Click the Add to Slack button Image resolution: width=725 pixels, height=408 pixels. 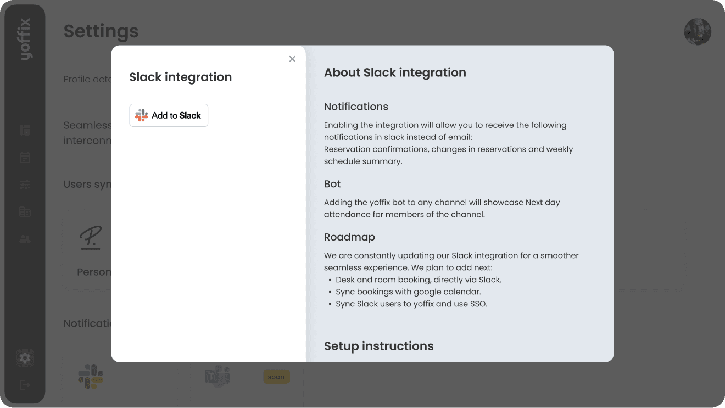click(169, 115)
